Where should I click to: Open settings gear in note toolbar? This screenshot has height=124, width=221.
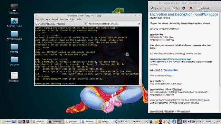183,8
